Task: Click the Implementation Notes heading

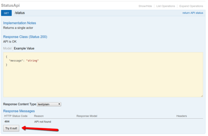Action: (20, 23)
